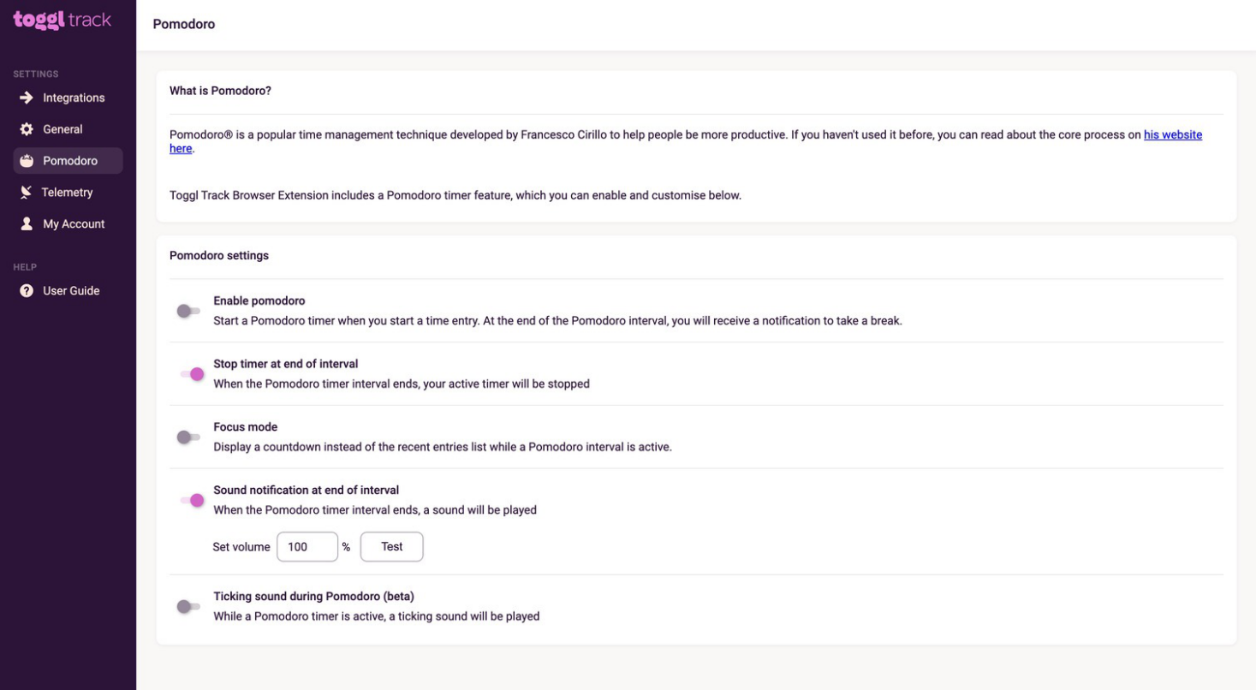Switch to the Telemetry settings page
Image resolution: width=1256 pixels, height=690 pixels.
[x=68, y=192]
